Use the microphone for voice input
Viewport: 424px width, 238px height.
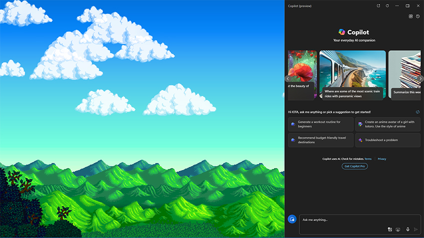[x=408, y=230]
